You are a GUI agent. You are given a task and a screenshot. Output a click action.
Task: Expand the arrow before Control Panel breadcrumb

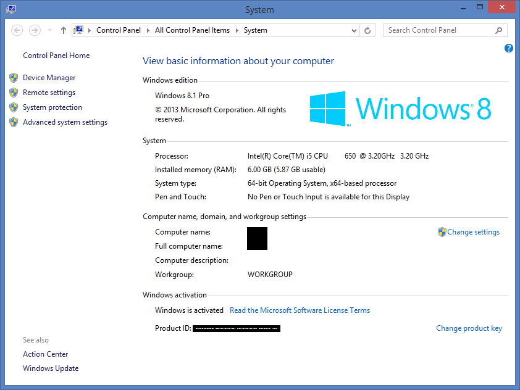tap(89, 30)
